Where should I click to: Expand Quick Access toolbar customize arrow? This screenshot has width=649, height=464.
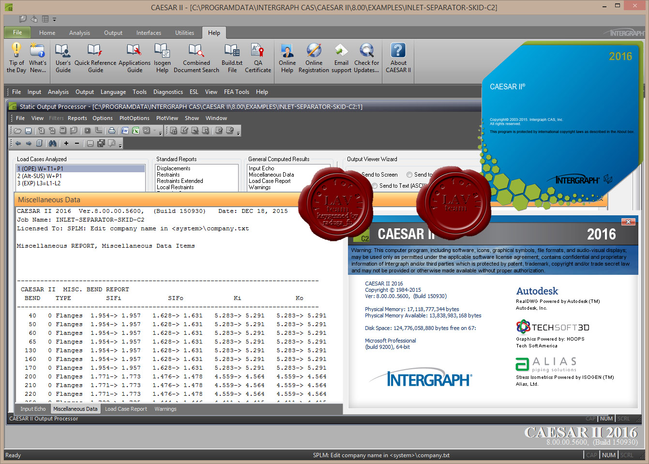coord(54,19)
